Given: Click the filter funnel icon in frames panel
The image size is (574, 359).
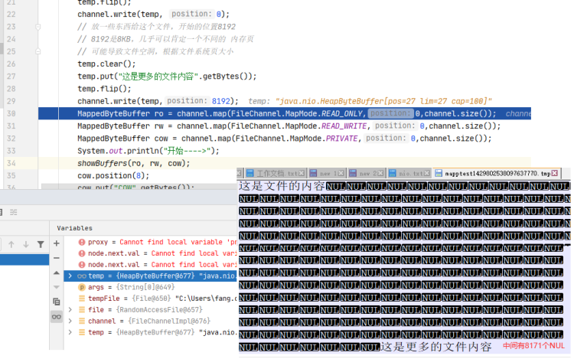Looking at the screenshot, I should tap(42, 244).
